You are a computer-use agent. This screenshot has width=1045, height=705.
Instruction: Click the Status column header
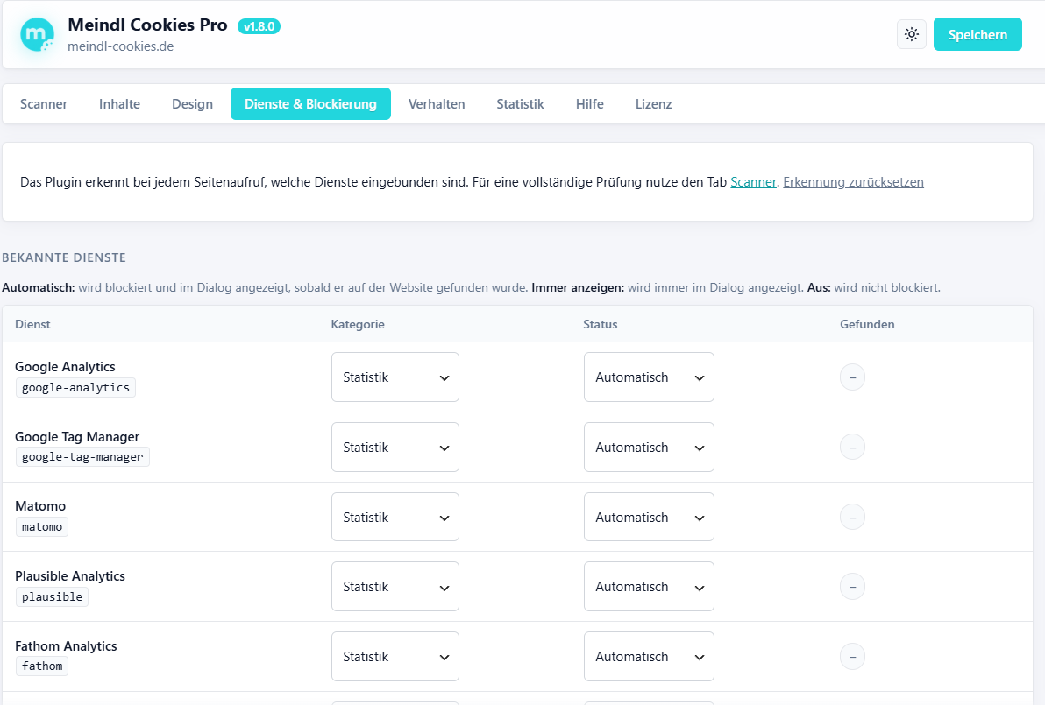tap(601, 324)
